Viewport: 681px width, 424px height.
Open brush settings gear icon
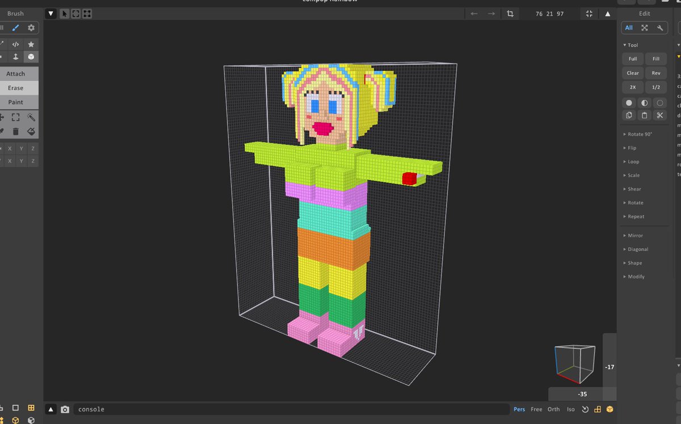click(x=31, y=28)
